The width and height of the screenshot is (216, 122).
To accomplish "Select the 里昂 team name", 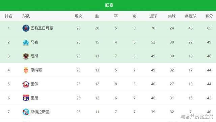I will click(34, 98).
